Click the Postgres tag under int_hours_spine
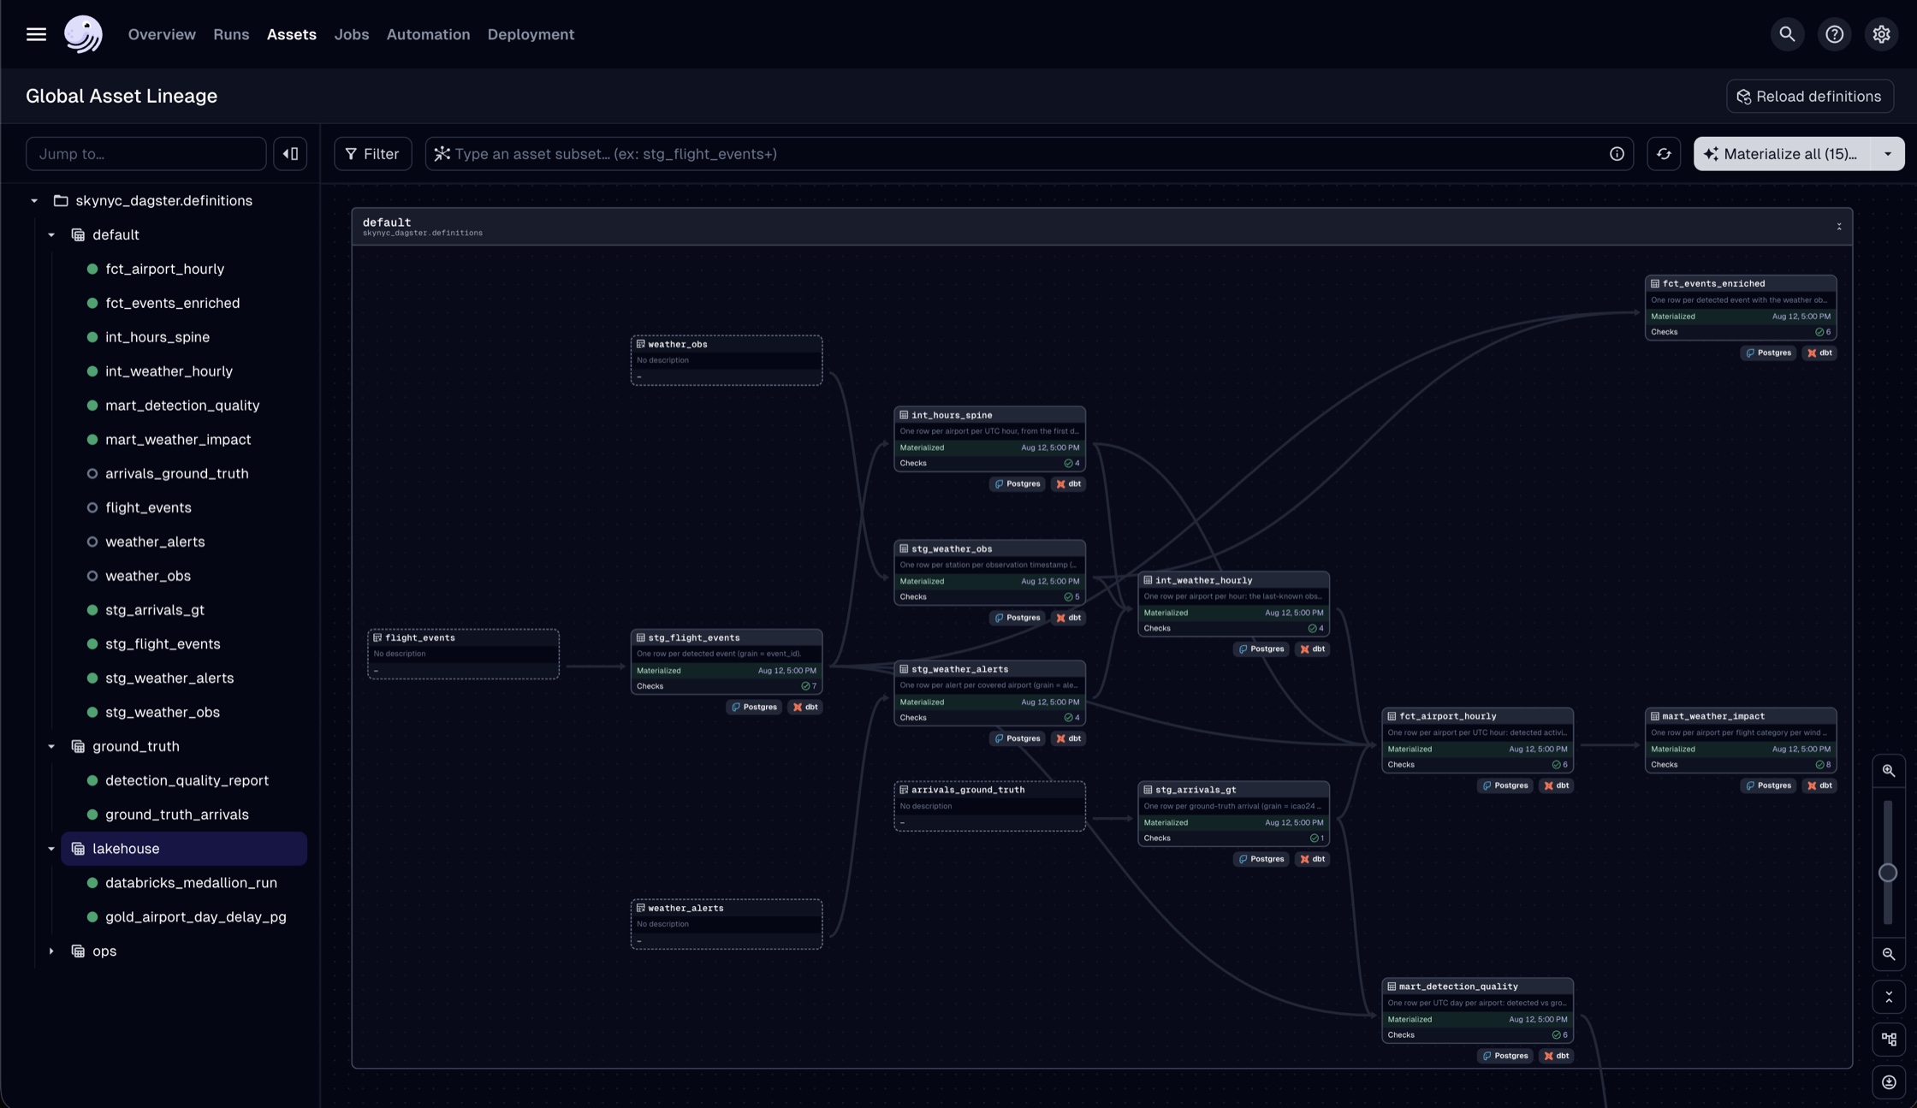This screenshot has width=1917, height=1108. (1018, 484)
